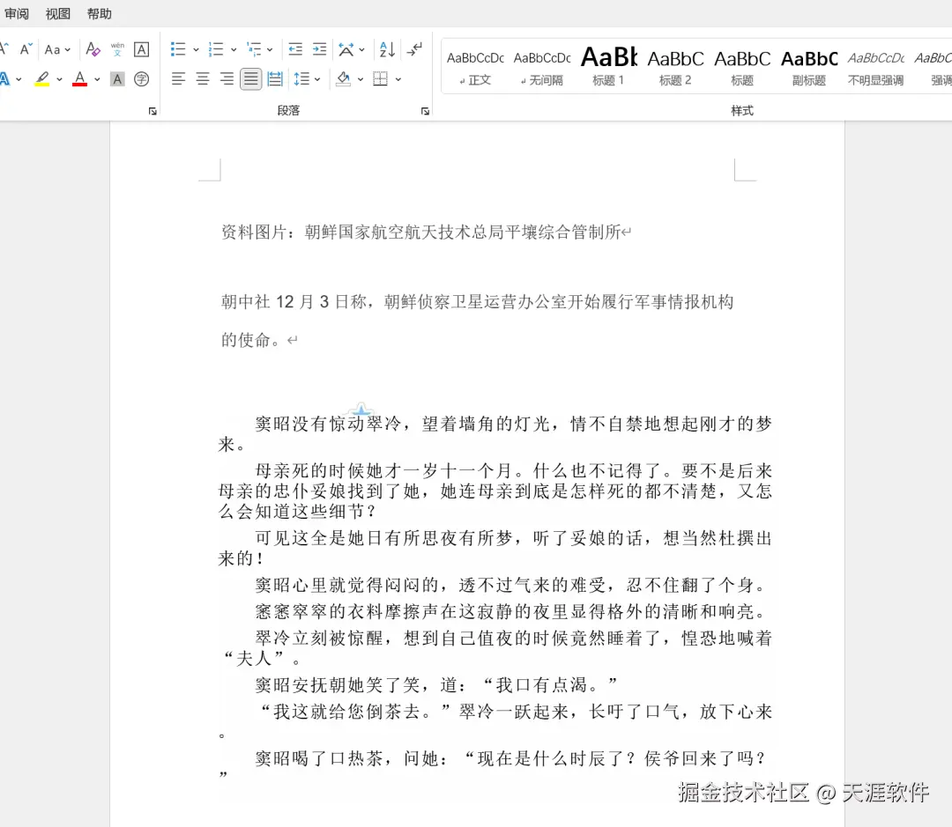
Task: Open the 段落 dialog launcher
Action: pos(424,110)
